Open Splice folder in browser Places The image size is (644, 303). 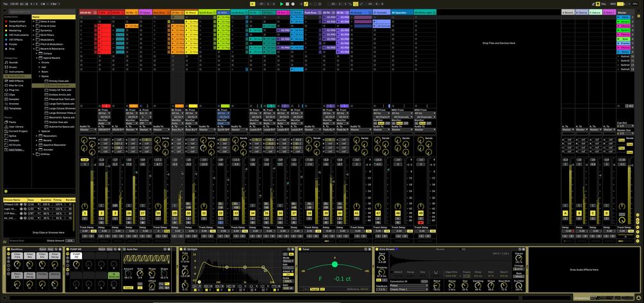12,136
